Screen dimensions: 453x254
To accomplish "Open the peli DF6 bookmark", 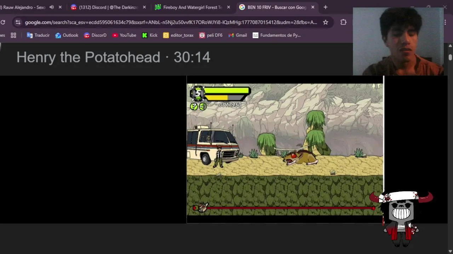I will 211,35.
